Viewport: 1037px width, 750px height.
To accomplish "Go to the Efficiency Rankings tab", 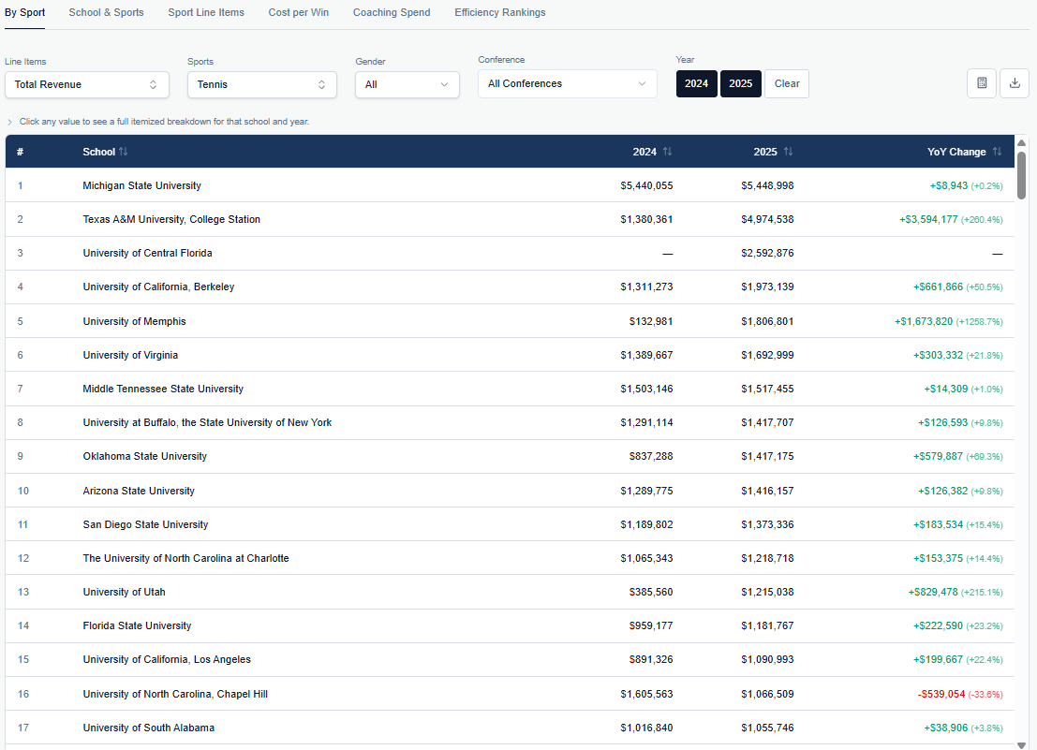I will (500, 12).
